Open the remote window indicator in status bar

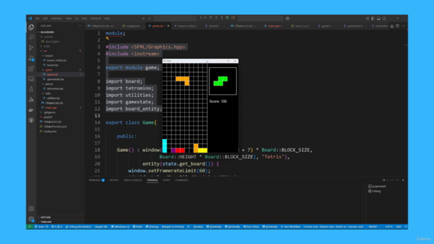[29, 226]
